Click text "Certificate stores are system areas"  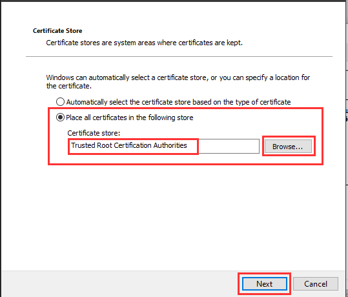pos(101,43)
